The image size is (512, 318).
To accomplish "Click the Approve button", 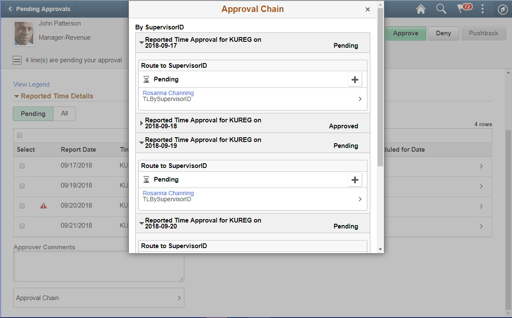I will (405, 33).
